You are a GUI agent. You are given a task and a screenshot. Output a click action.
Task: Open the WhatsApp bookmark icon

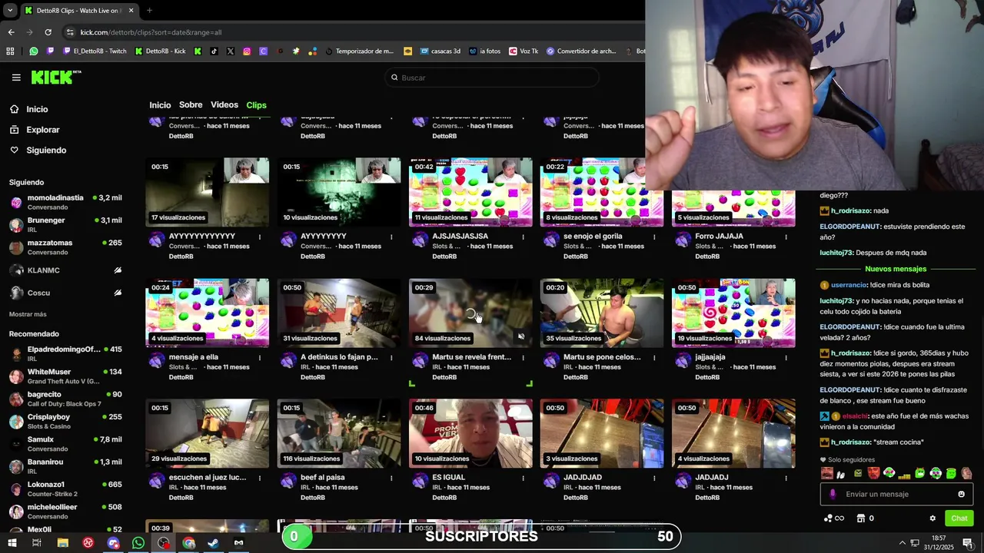33,51
